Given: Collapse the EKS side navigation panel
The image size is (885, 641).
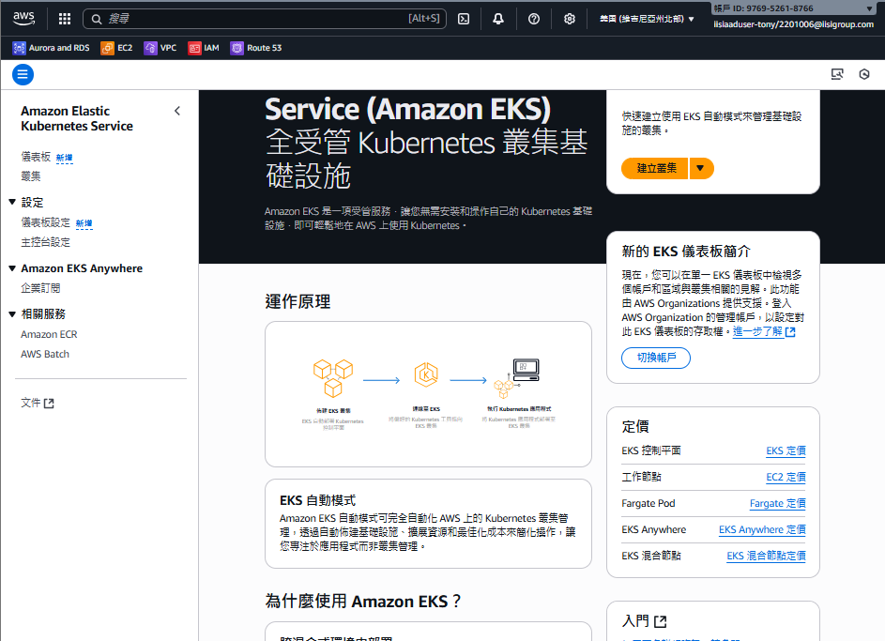Looking at the screenshot, I should click(x=177, y=111).
